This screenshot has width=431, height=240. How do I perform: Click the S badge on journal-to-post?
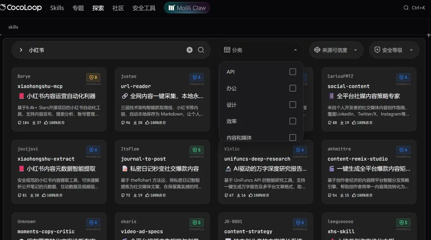[196, 150]
